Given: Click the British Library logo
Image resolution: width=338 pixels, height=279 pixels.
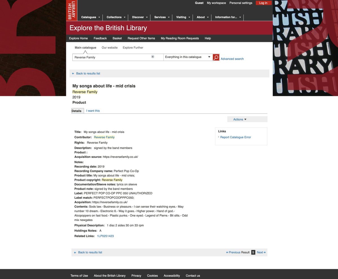Looking at the screenshot, I should coord(72,10).
